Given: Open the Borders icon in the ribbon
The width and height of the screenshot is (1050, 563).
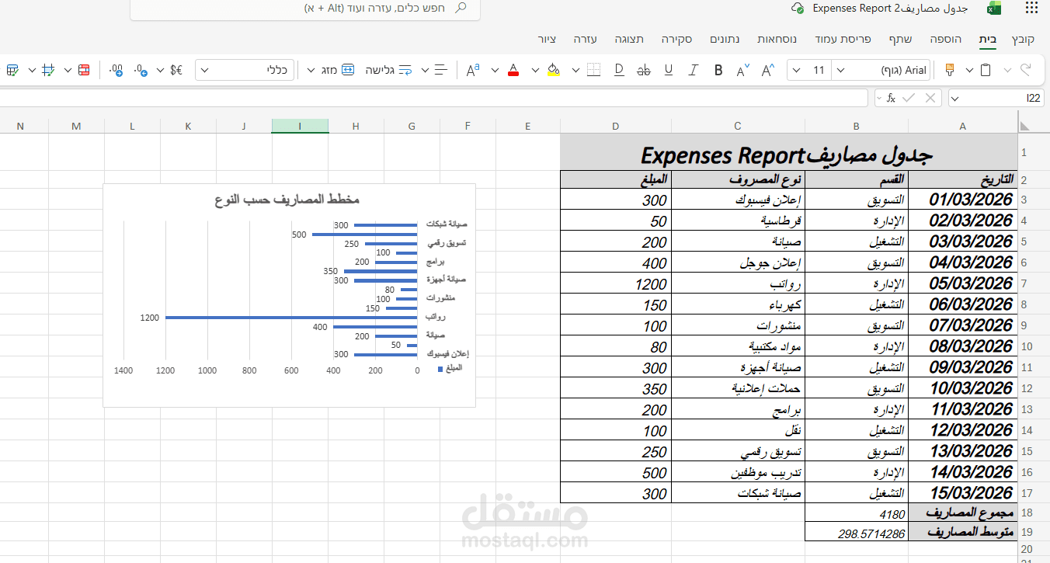Looking at the screenshot, I should pyautogui.click(x=593, y=70).
